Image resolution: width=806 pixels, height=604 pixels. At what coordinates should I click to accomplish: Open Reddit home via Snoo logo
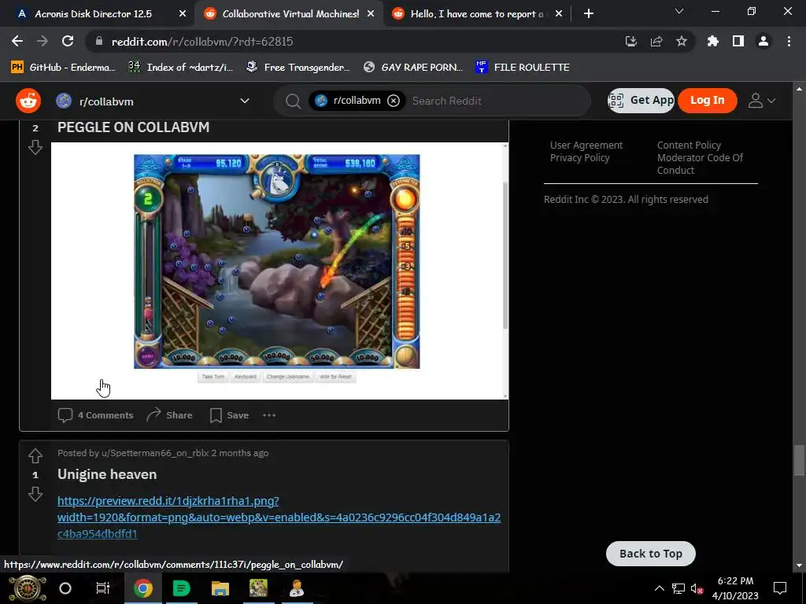point(28,101)
